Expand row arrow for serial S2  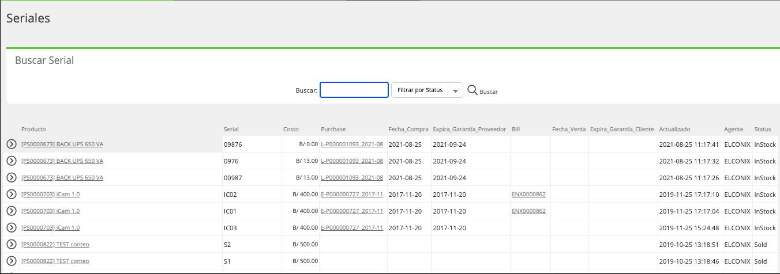coord(11,244)
